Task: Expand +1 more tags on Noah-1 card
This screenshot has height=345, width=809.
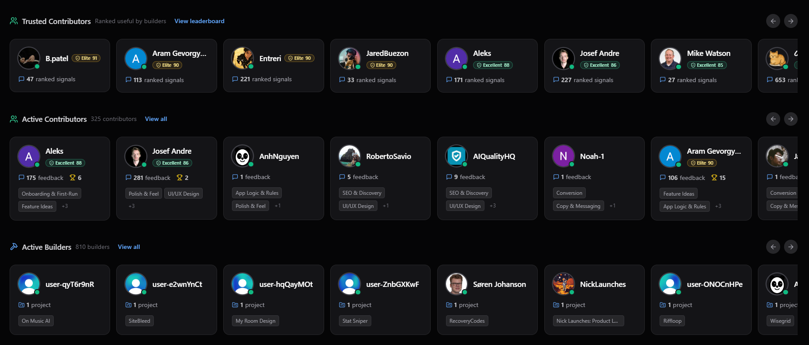Action: tap(612, 206)
